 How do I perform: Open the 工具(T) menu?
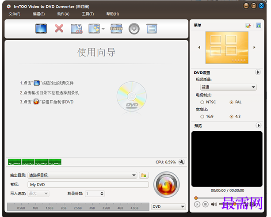pos(88,14)
